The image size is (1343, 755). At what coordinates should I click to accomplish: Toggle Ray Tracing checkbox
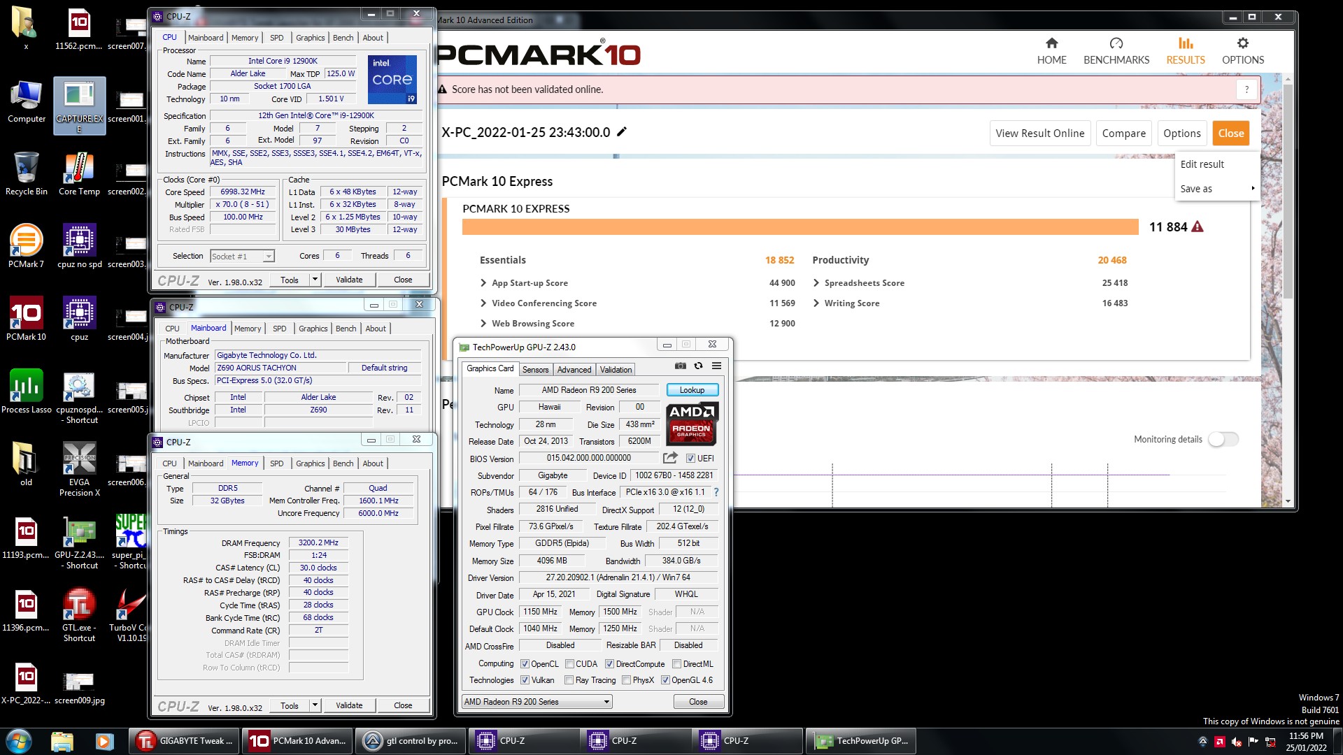tap(569, 680)
